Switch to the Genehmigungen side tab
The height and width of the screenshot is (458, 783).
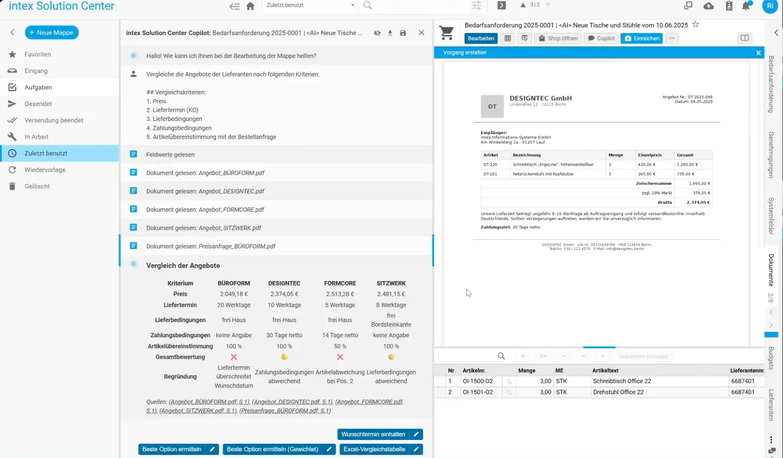(x=771, y=155)
